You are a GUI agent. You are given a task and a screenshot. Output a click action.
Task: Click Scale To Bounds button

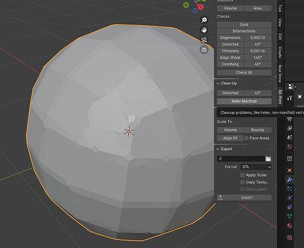click(x=258, y=130)
